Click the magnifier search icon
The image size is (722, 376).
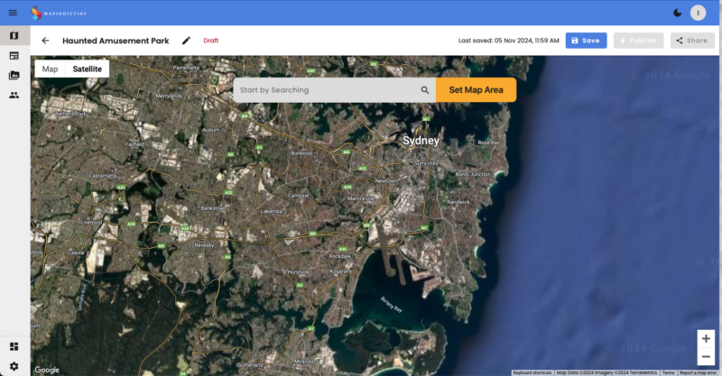tap(424, 90)
